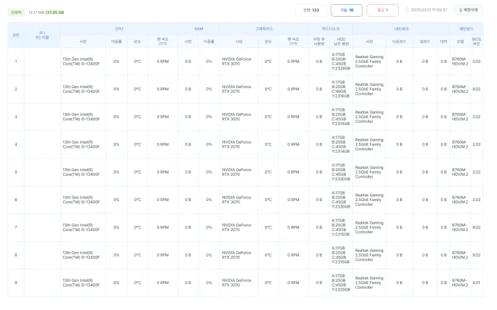
Task: Click row 6's HDD remaining capacity cell
Action: coord(341,200)
